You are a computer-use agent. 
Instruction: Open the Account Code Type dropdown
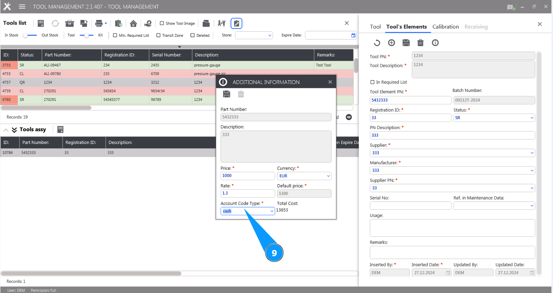248,211
